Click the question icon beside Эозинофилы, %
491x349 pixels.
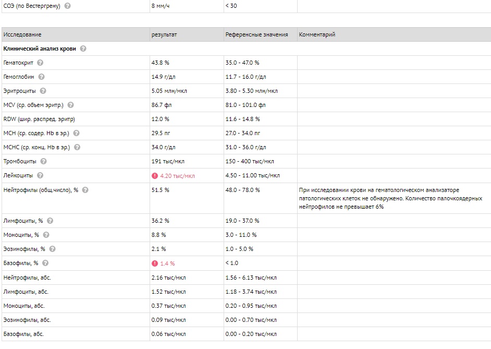point(53,249)
